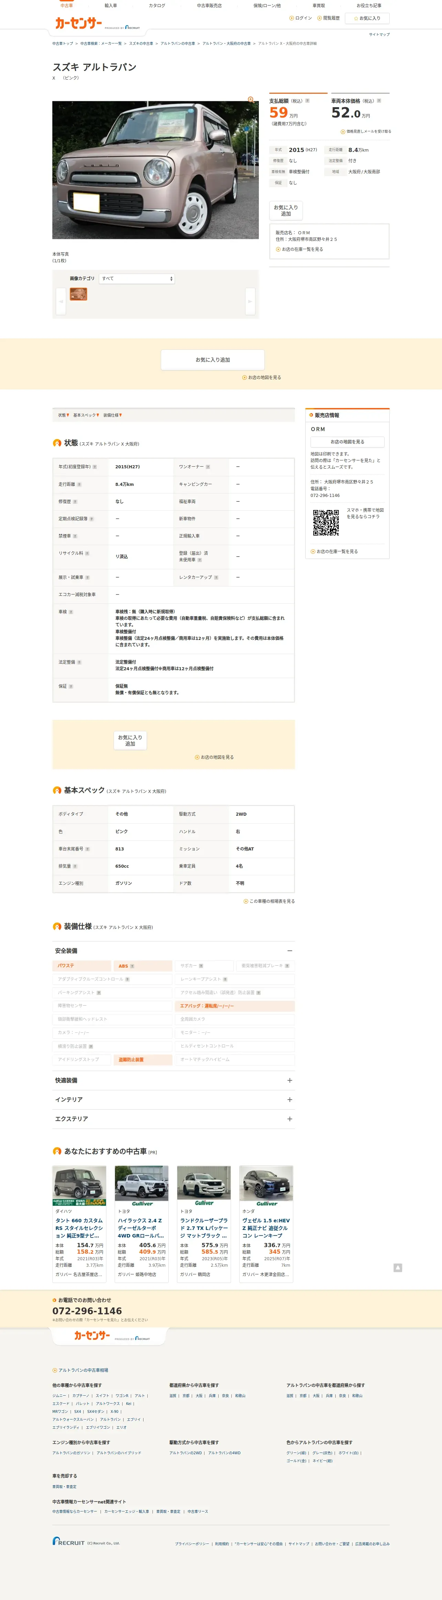Jump to 状態 section via anchor
442x1600 pixels.
click(64, 415)
